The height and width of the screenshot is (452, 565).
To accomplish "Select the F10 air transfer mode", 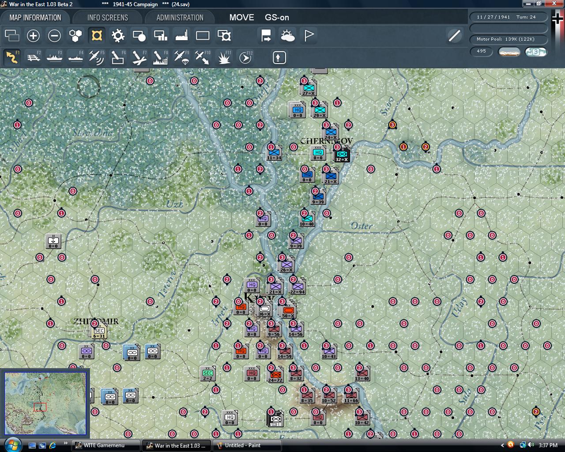I will click(203, 57).
